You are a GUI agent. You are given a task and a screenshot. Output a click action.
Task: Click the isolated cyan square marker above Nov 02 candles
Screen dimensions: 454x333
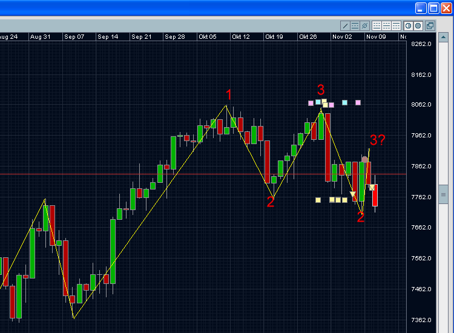(344, 102)
